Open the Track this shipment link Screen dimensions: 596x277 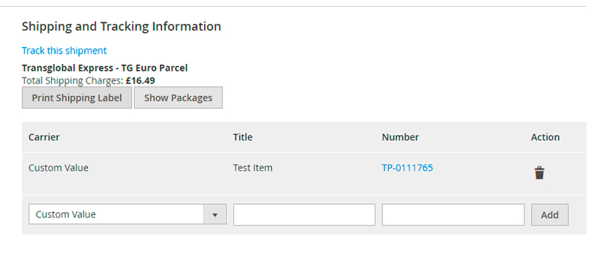click(x=64, y=51)
